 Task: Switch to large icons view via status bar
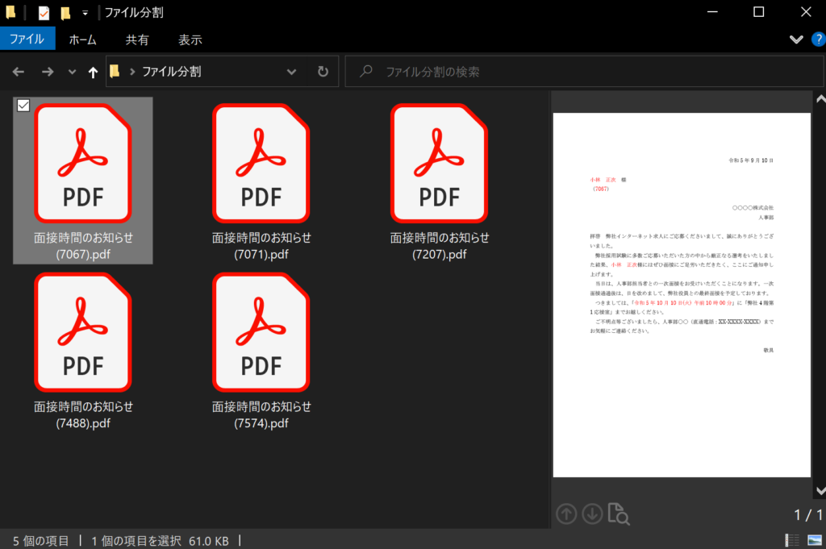[813, 540]
